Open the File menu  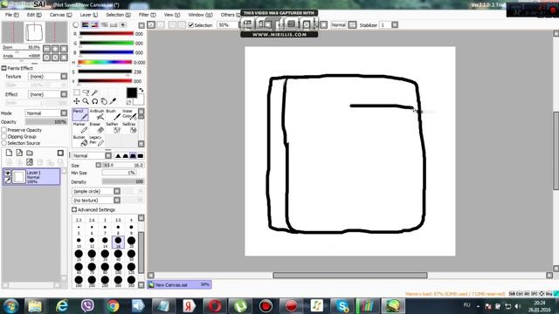[12, 15]
